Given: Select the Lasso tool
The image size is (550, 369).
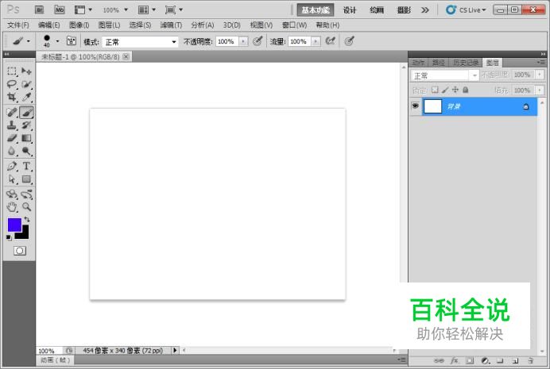Looking at the screenshot, I should 12,84.
